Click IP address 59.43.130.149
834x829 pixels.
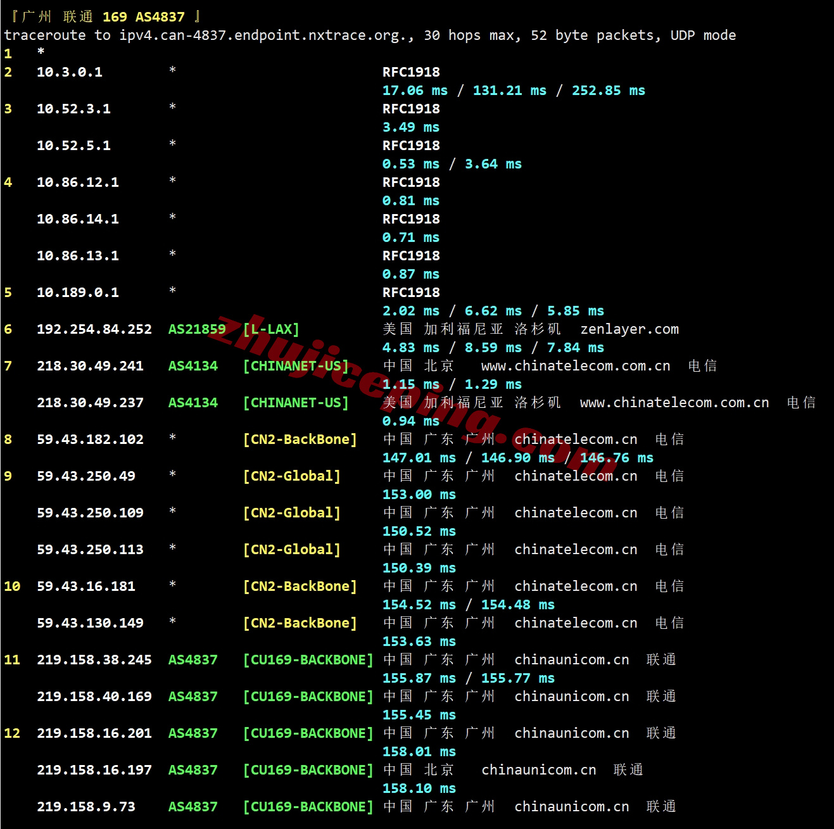point(90,623)
